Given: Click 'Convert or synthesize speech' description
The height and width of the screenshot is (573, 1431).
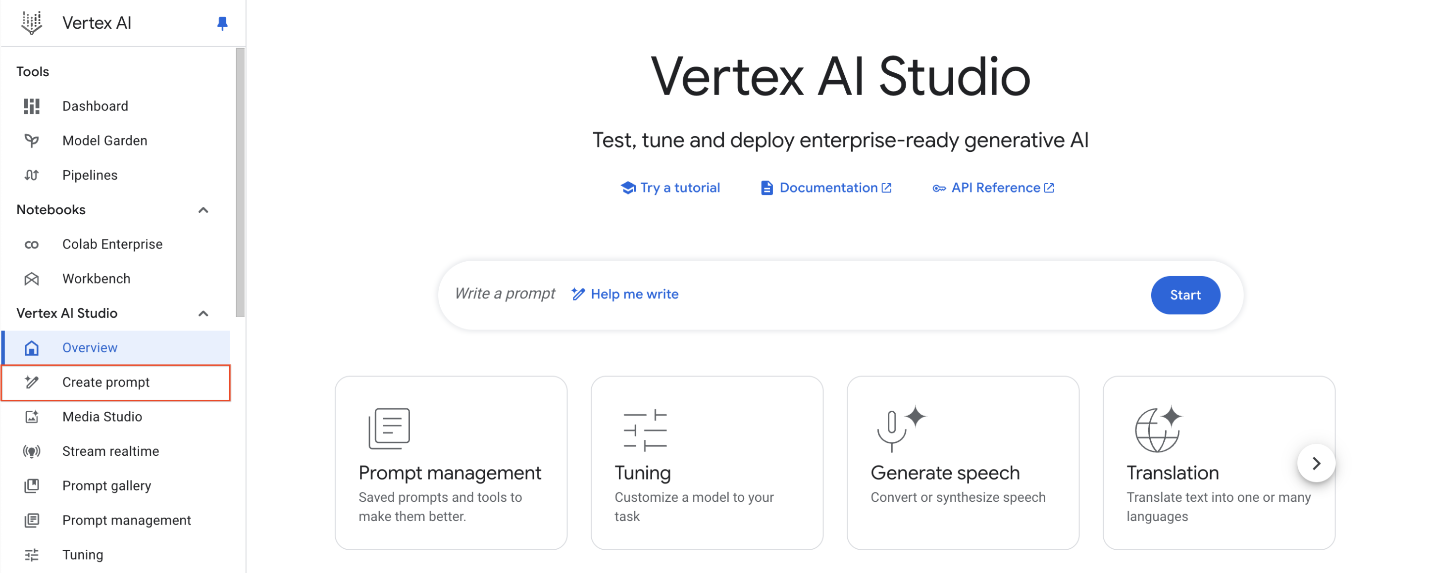Looking at the screenshot, I should pyautogui.click(x=958, y=497).
